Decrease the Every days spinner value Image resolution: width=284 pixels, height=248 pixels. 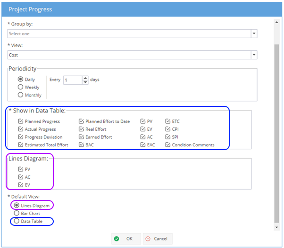[85, 82]
